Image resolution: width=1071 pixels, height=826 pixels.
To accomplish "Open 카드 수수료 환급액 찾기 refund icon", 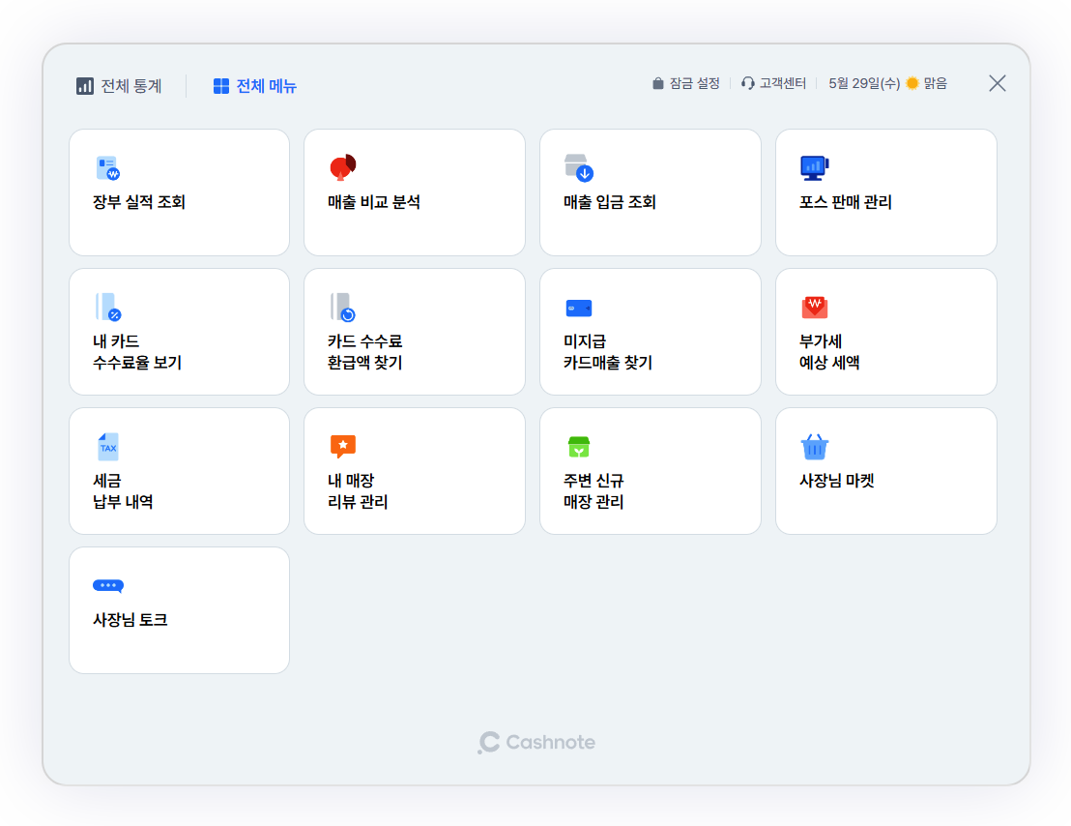I will pyautogui.click(x=343, y=308).
